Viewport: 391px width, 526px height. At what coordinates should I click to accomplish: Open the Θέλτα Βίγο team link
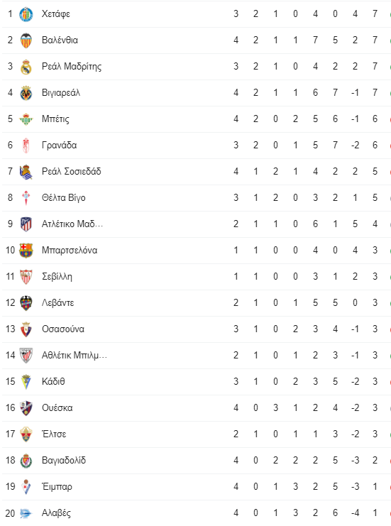(63, 197)
